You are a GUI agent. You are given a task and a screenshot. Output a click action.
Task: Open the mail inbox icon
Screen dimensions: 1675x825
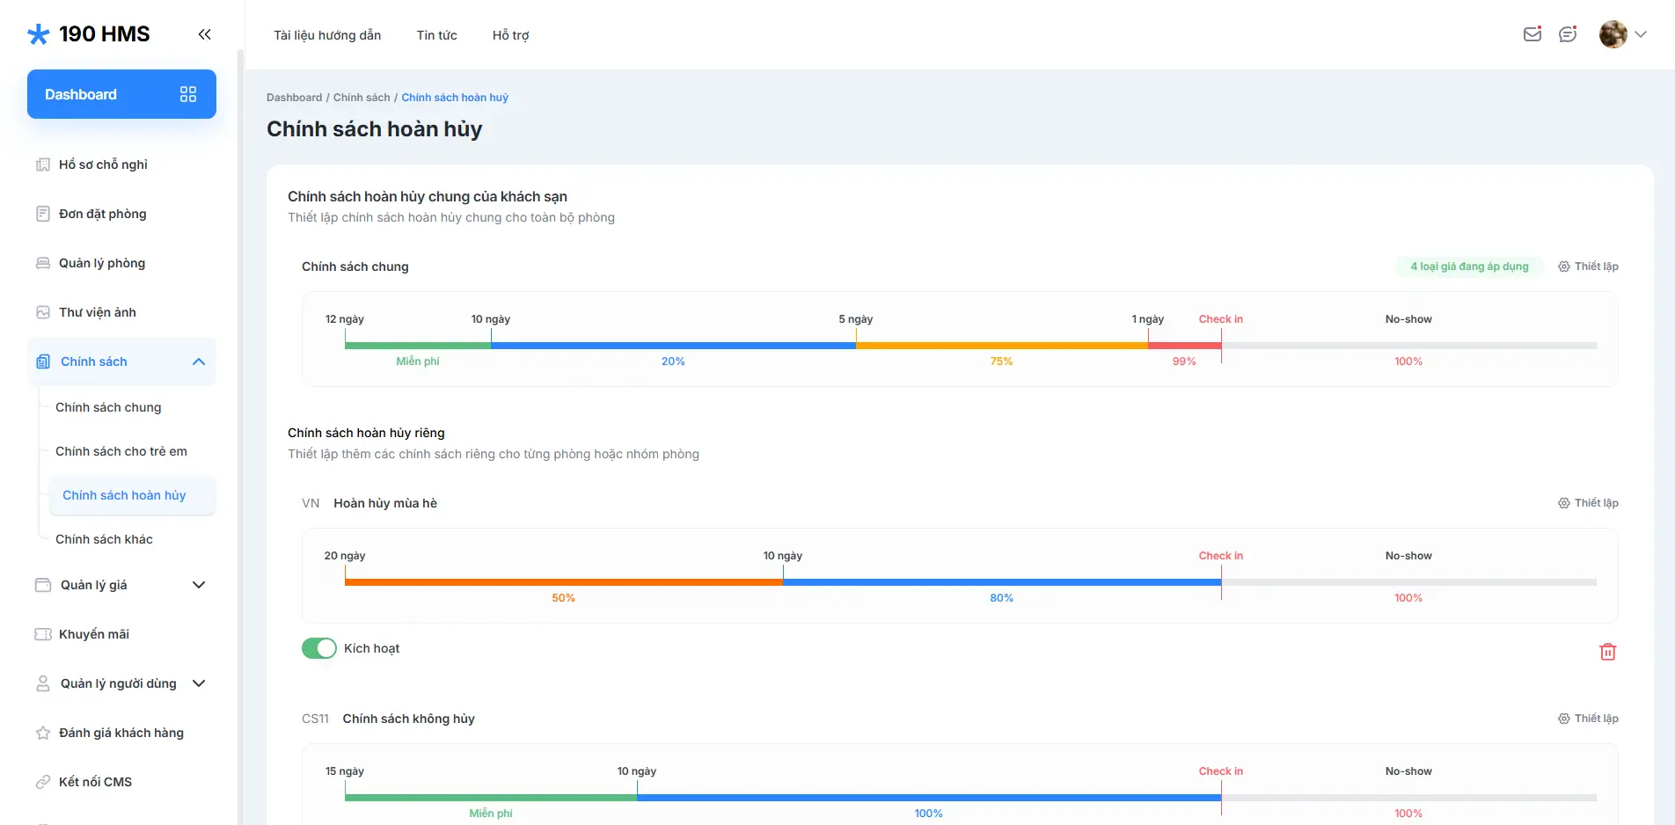click(x=1532, y=34)
